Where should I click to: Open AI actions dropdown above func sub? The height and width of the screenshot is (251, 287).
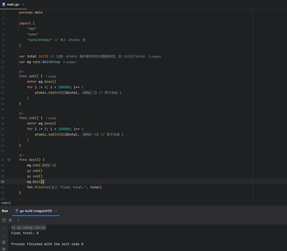[22, 113]
